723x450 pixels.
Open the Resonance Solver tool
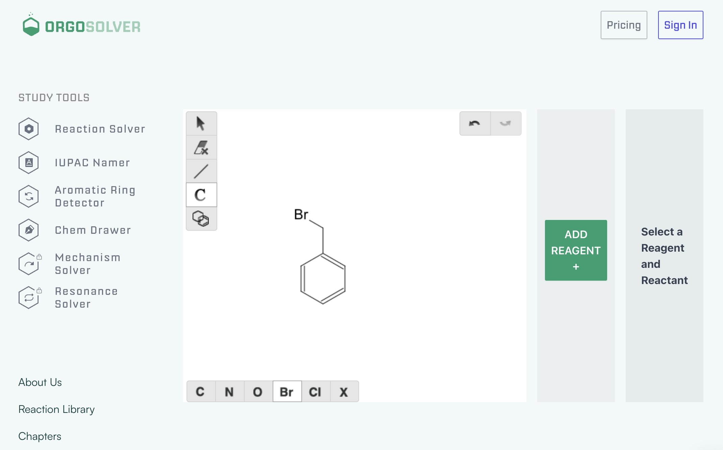86,298
